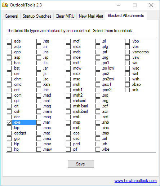Check the .jar checkbox
The height and width of the screenshot is (186, 160).
[x=39, y=68]
